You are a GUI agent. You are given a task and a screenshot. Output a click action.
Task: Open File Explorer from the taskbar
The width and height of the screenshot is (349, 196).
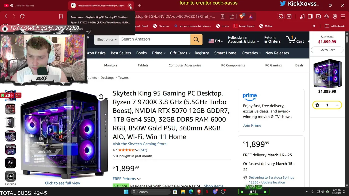tap(183, 192)
